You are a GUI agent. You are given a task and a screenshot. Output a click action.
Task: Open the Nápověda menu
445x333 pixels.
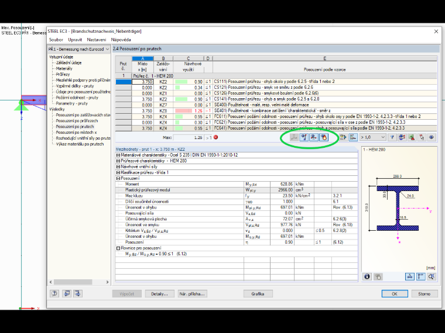tap(121, 40)
